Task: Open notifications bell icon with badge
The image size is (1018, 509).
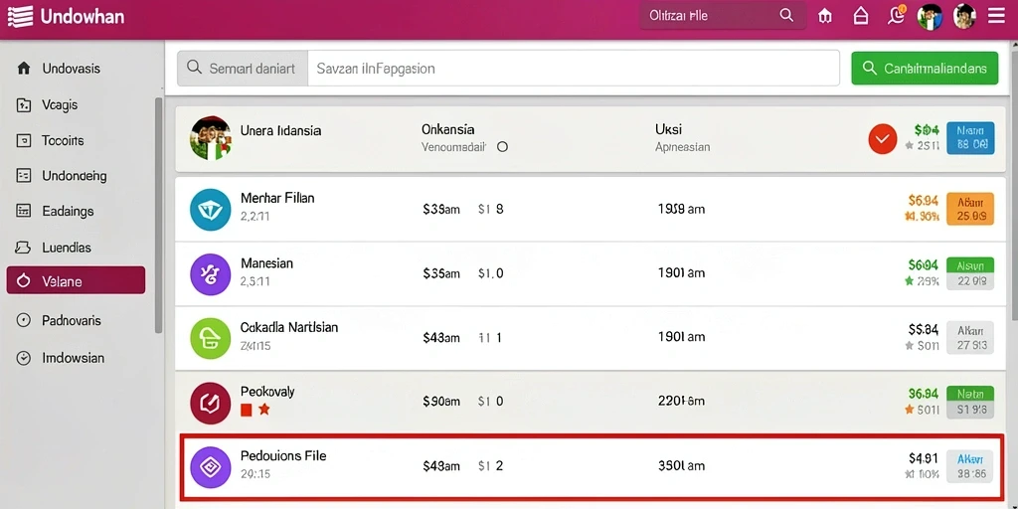Action: point(897,15)
